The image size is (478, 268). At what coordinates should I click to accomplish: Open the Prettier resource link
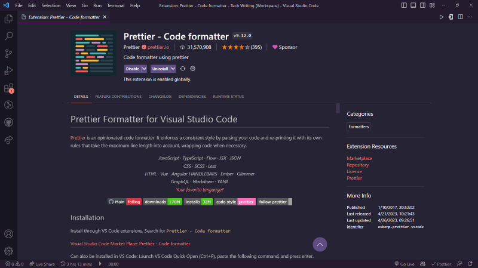tap(354, 178)
